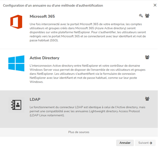Screen dimensions: 158x148
Task: Choose Active Directory via its description text
Action: (88, 74)
